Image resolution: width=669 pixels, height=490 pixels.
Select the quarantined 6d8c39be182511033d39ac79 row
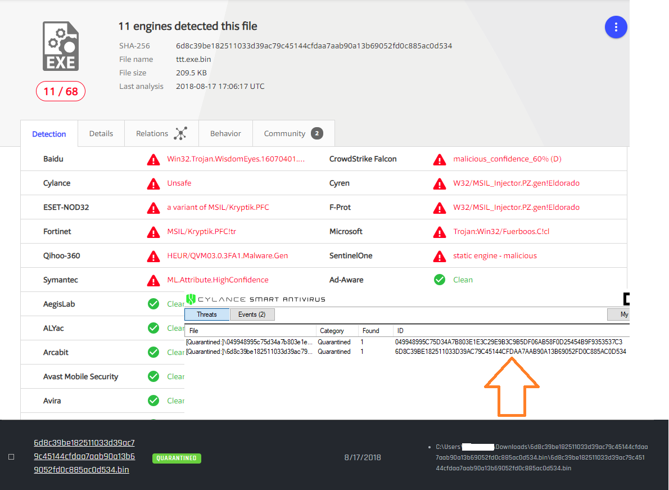point(407,352)
